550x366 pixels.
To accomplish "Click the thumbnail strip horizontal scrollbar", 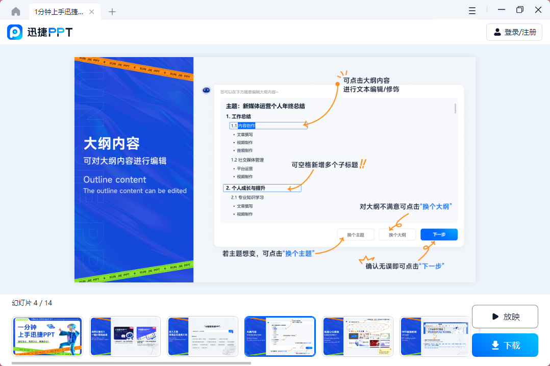I will click(131, 363).
